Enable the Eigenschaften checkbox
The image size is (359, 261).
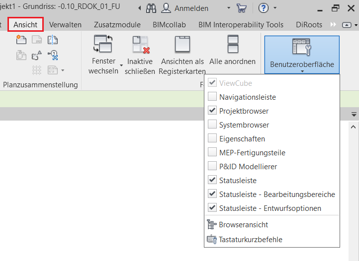212,138
